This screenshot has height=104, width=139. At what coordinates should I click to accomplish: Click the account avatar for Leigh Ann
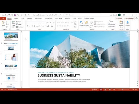[119, 15]
